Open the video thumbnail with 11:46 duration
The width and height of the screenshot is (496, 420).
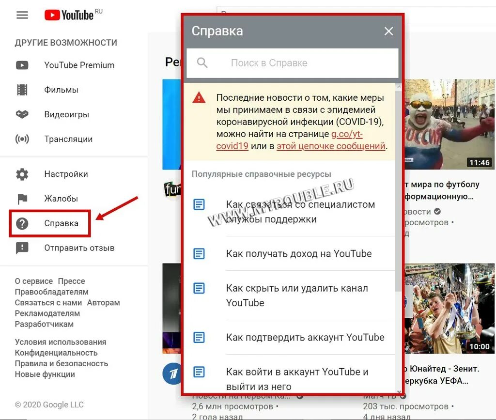[x=450, y=124]
